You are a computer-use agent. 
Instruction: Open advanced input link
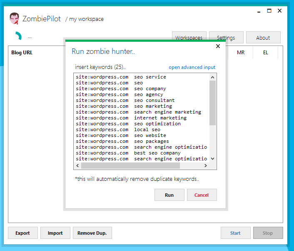click(x=192, y=67)
